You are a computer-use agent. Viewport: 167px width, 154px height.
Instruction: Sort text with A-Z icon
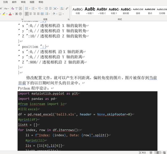click(x=62, y=8)
